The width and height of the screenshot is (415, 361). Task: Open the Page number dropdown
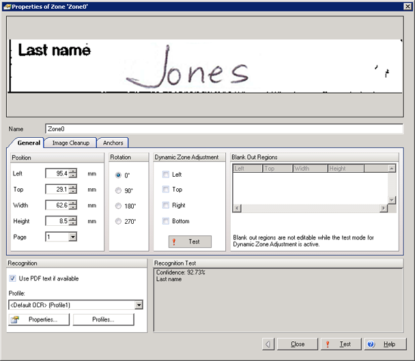tap(72, 237)
